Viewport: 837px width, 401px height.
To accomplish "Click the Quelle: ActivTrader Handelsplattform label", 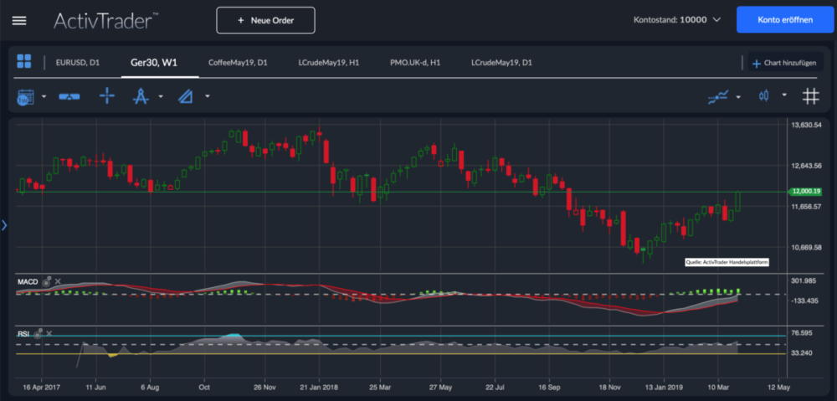I will click(x=727, y=262).
